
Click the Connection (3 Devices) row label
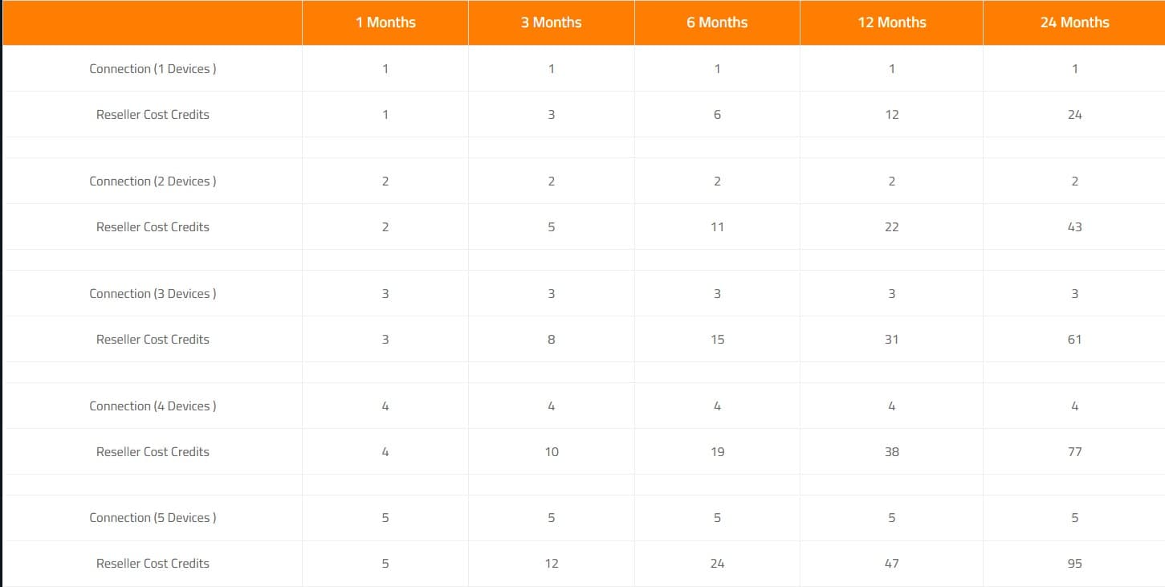(153, 294)
